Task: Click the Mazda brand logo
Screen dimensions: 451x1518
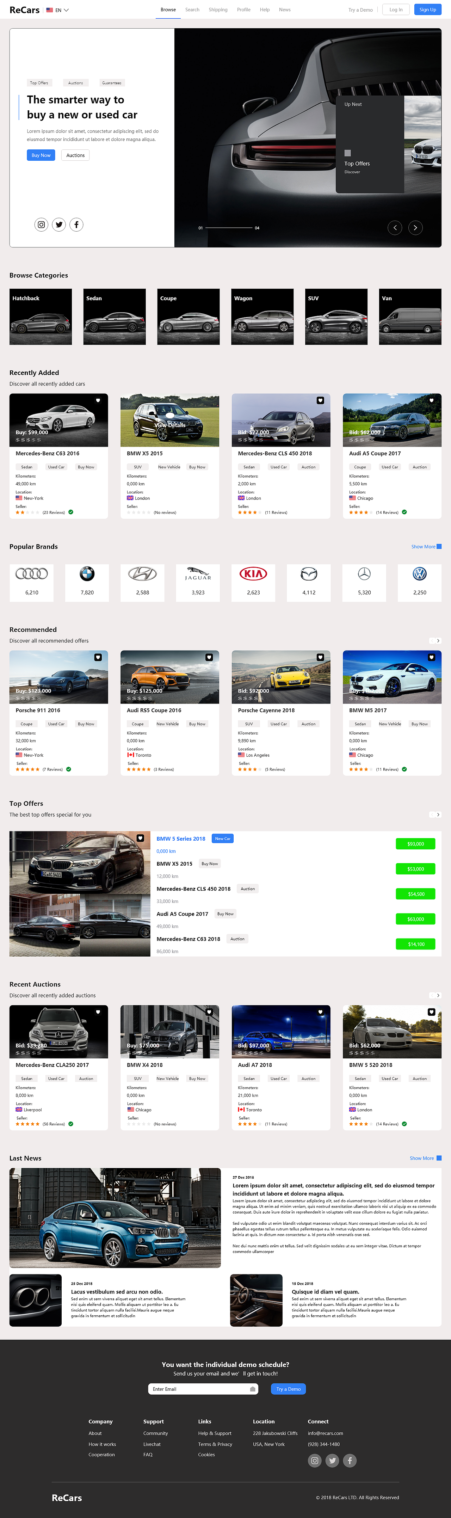Action: (309, 573)
